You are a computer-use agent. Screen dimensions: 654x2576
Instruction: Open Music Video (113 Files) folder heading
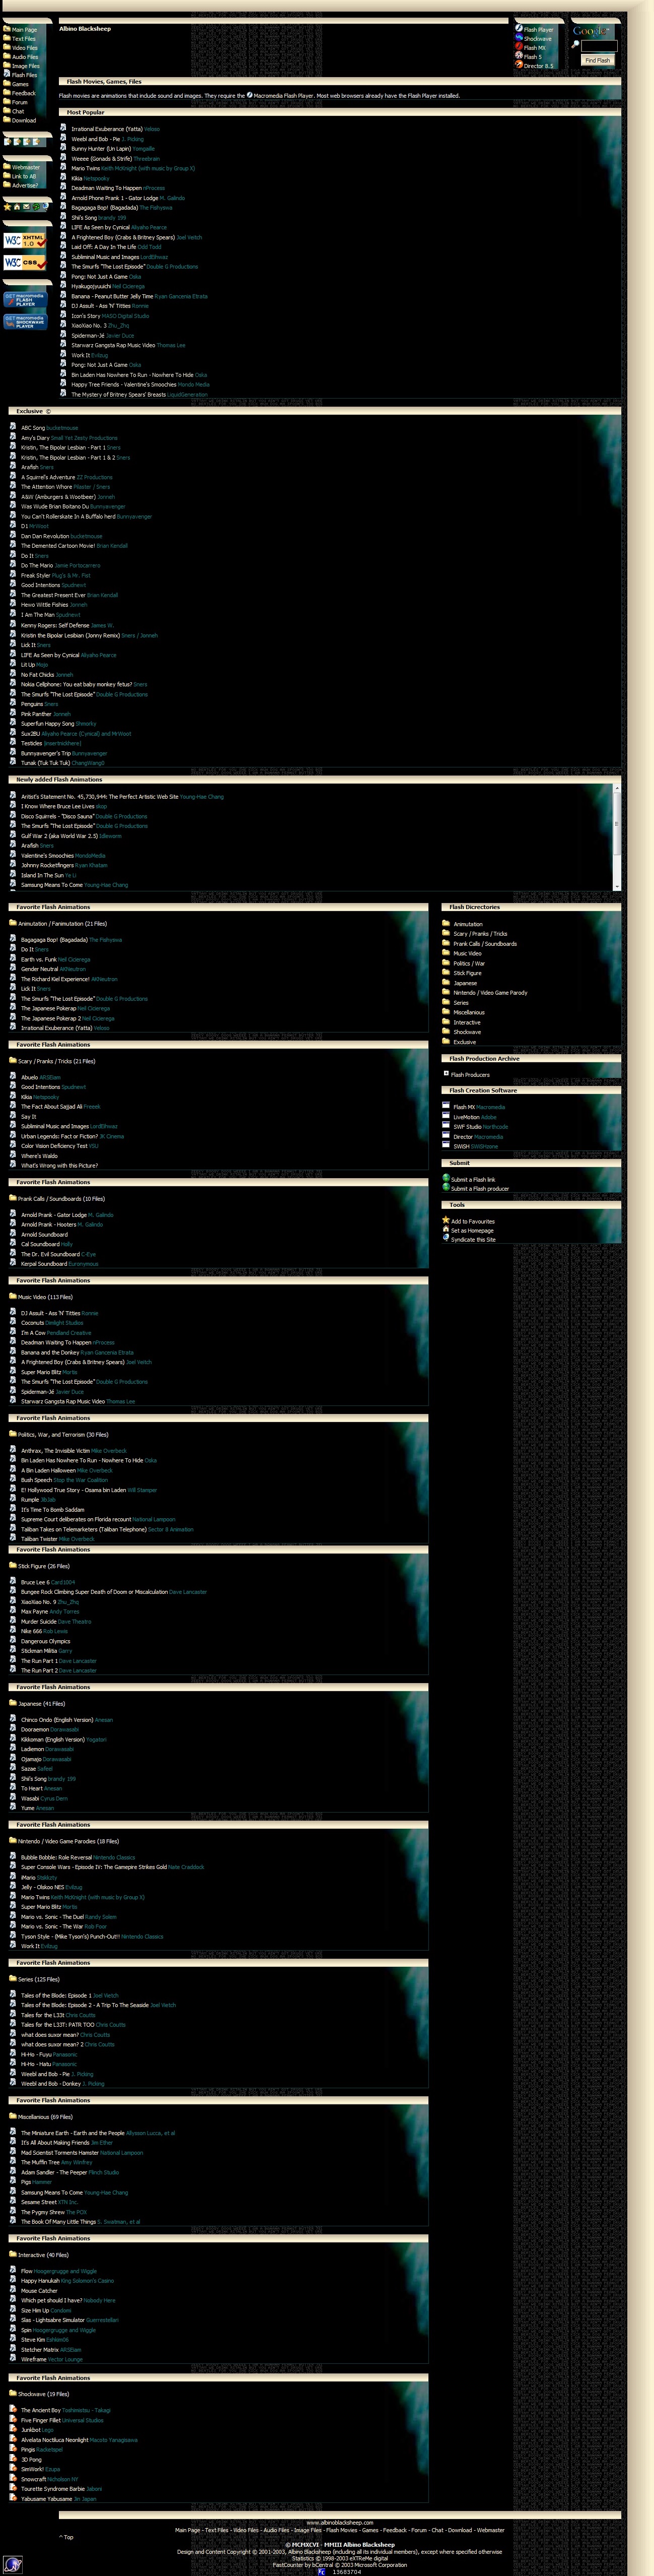[45, 1297]
